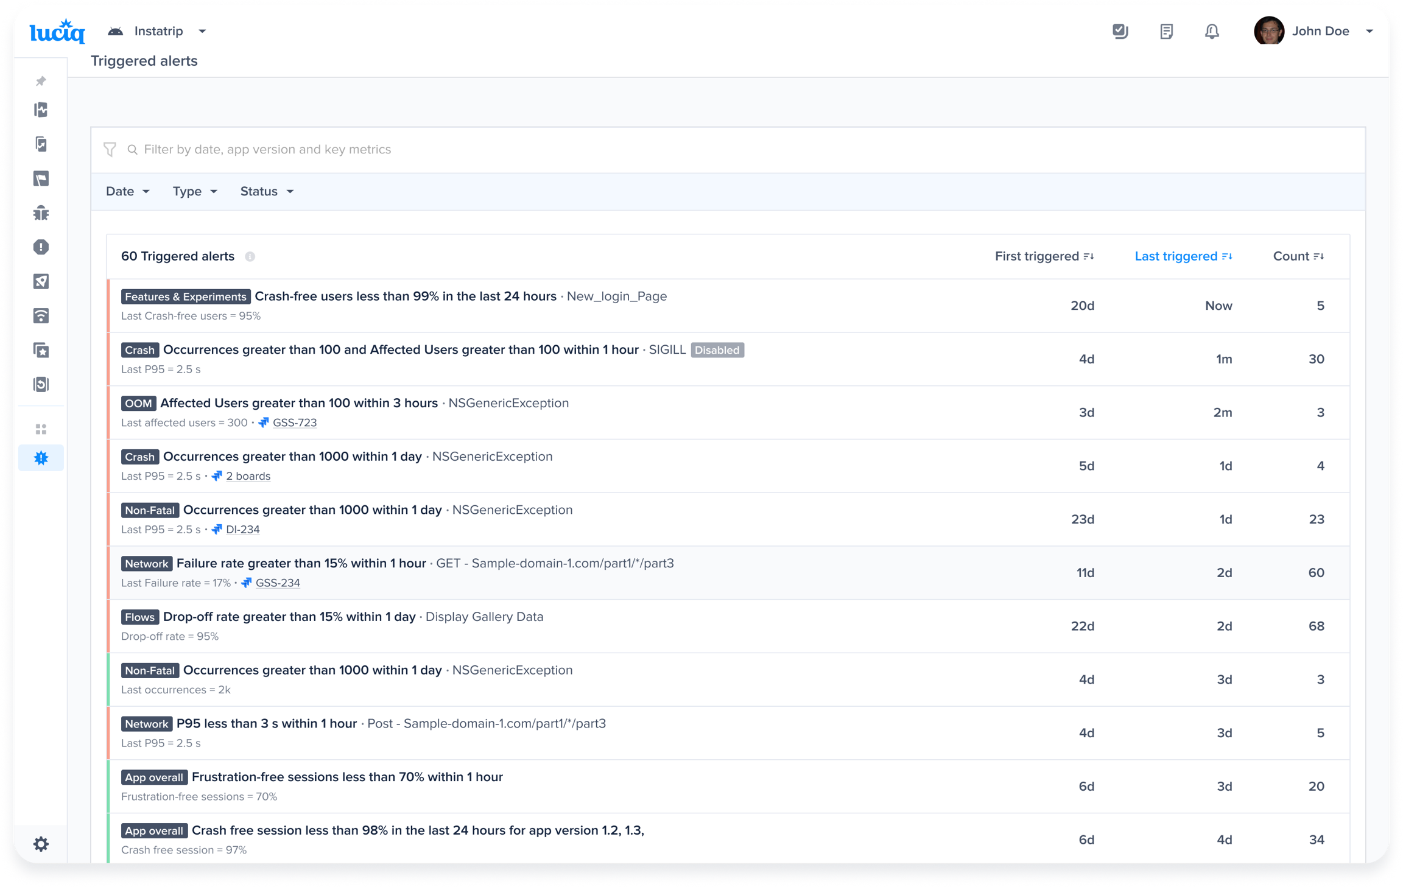Click the exclamation issues icon in sidebar
Image resolution: width=1403 pixels, height=887 pixels.
[41, 247]
